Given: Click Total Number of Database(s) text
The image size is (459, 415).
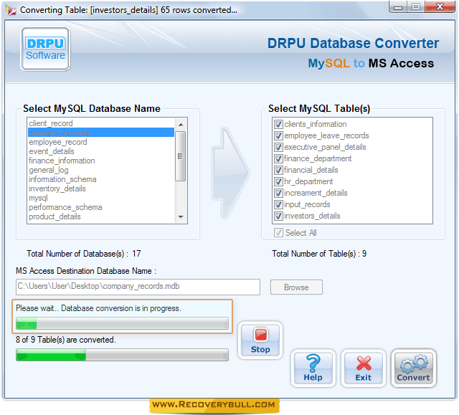Looking at the screenshot, I should pos(83,254).
